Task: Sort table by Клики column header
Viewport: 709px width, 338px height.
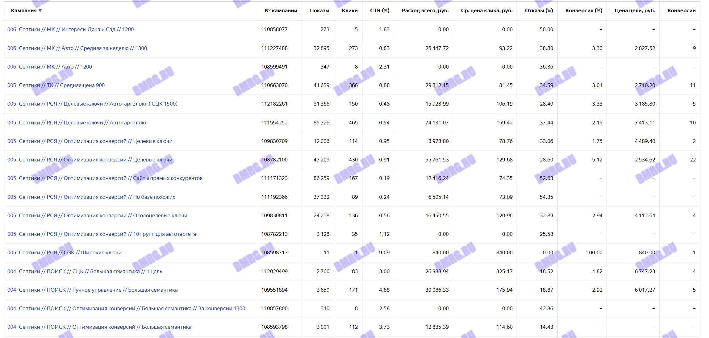Action: pyautogui.click(x=350, y=10)
